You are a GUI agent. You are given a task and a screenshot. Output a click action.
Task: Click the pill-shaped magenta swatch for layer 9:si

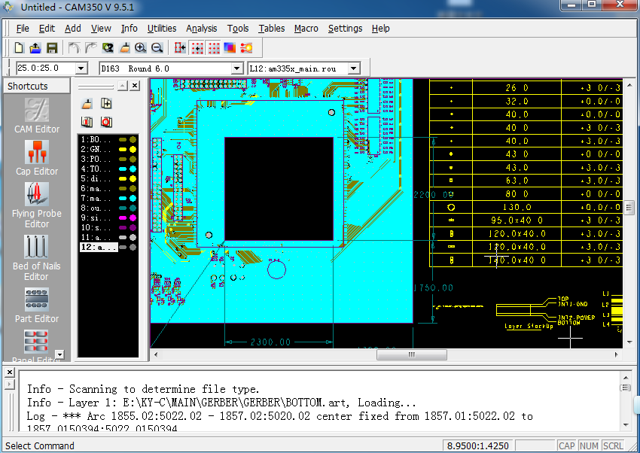pos(123,217)
